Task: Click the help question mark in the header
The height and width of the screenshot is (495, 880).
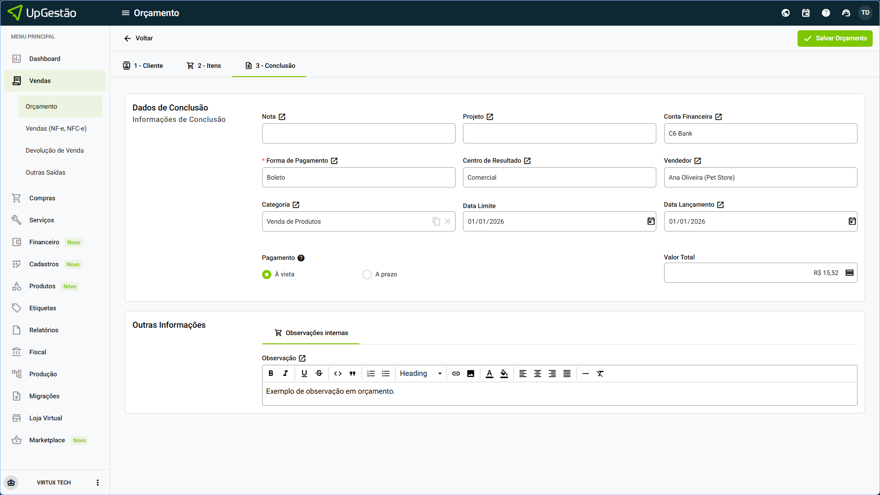Action: (x=826, y=13)
